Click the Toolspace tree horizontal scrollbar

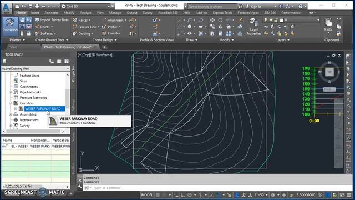[33, 131]
